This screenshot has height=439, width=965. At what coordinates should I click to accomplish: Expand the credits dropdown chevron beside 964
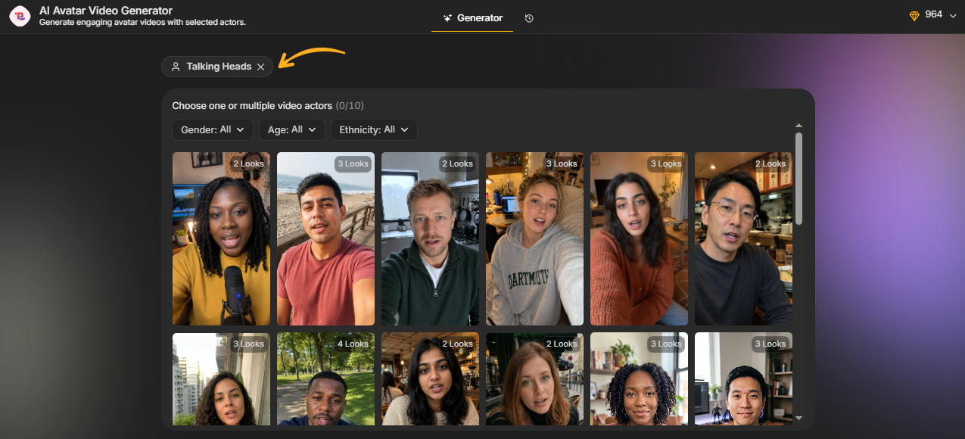tap(952, 16)
